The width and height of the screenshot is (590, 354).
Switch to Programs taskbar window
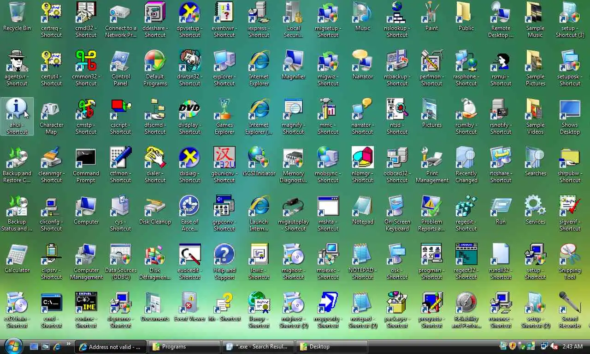(185, 347)
